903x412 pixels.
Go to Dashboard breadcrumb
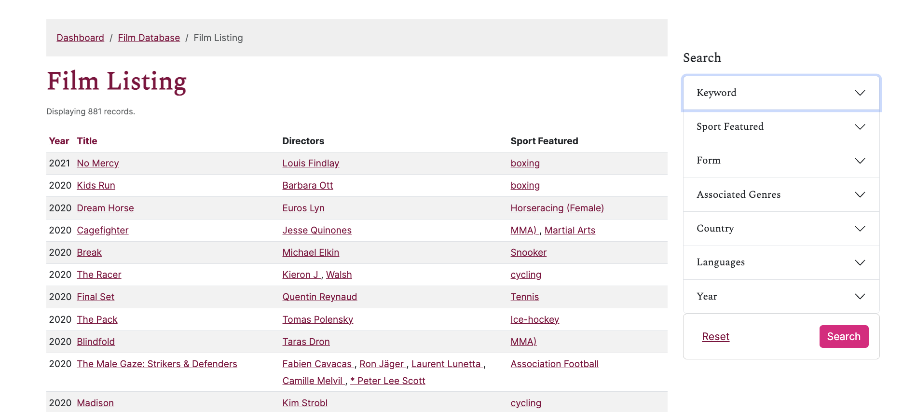[80, 38]
